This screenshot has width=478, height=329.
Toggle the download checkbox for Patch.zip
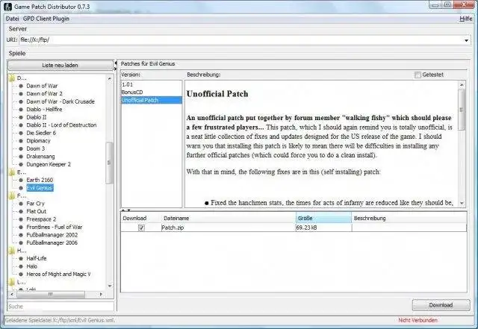pyautogui.click(x=141, y=228)
